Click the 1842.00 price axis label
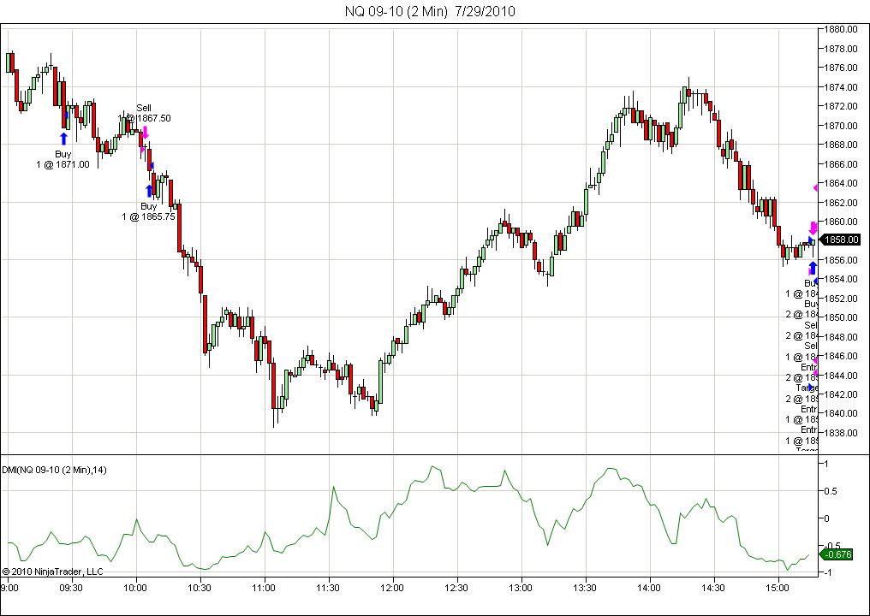Image resolution: width=870 pixels, height=616 pixels. coord(841,394)
